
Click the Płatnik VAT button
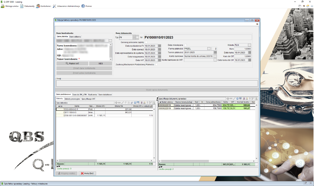pyautogui.click(x=72, y=64)
